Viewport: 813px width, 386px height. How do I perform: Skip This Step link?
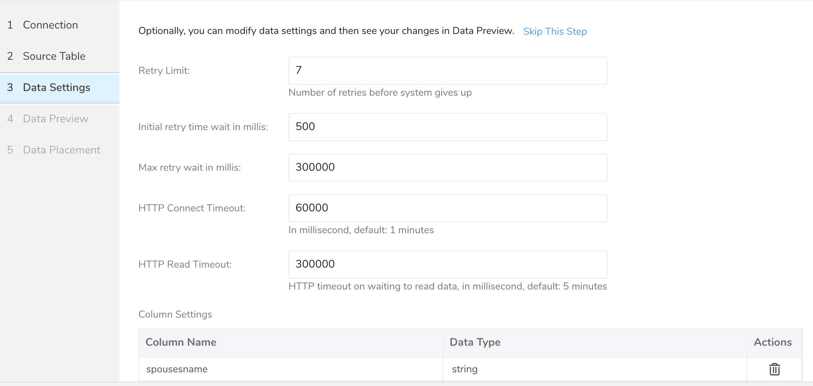555,31
